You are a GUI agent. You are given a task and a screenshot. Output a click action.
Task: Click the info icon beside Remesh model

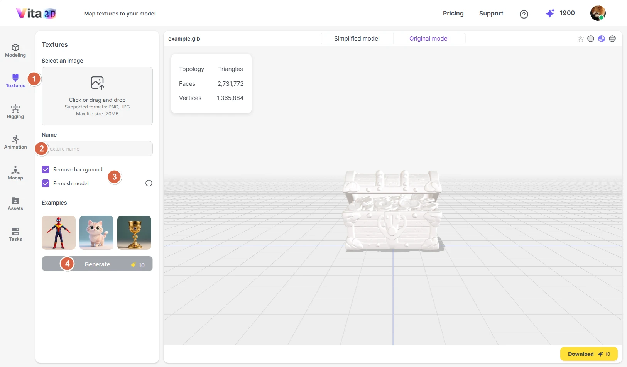pyautogui.click(x=149, y=183)
